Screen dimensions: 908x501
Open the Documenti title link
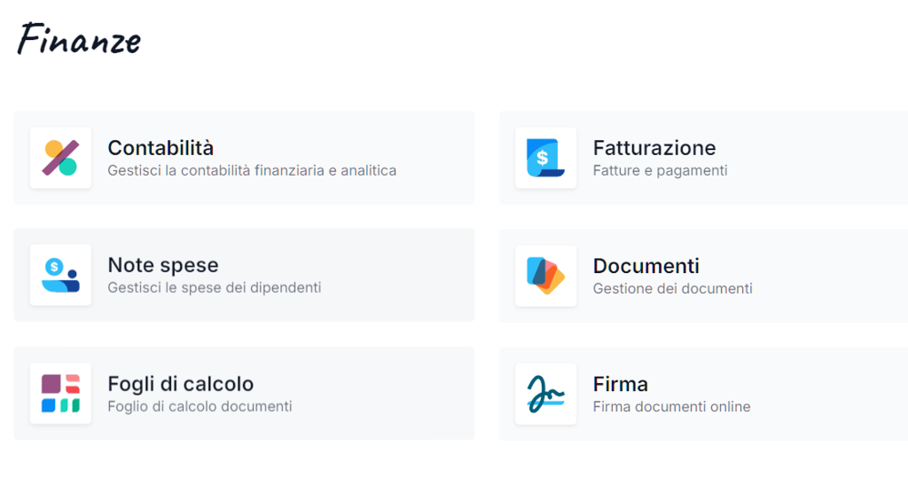(x=646, y=266)
